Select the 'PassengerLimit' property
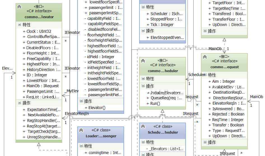265x156 pixels. pos(41,91)
